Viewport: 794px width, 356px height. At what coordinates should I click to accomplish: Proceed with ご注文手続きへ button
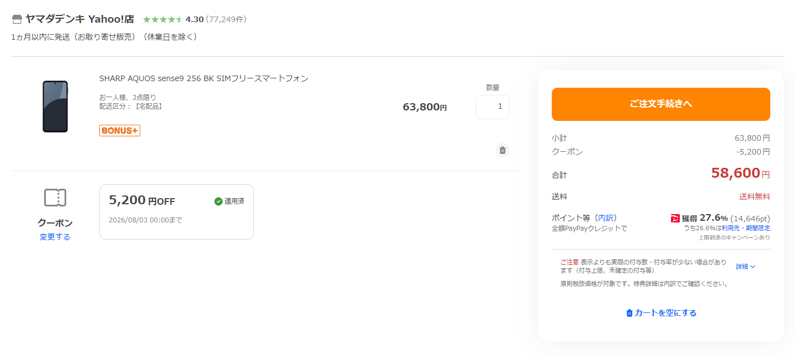click(661, 104)
